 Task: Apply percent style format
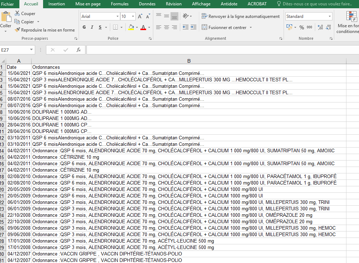click(302, 28)
